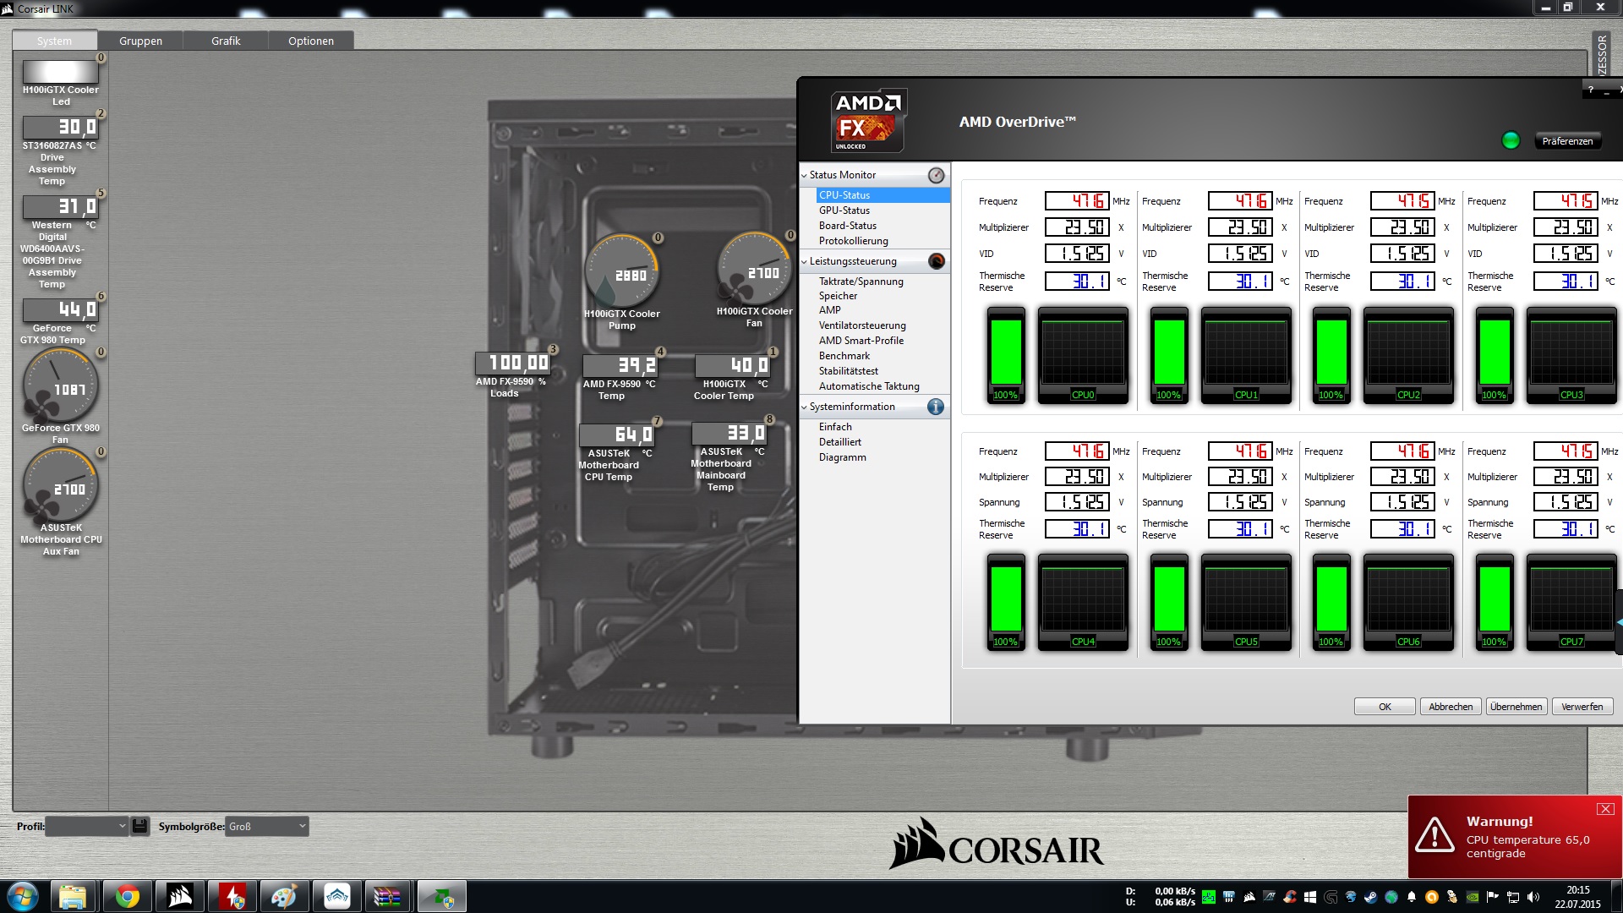Switch to the Gruppen tab

point(140,41)
